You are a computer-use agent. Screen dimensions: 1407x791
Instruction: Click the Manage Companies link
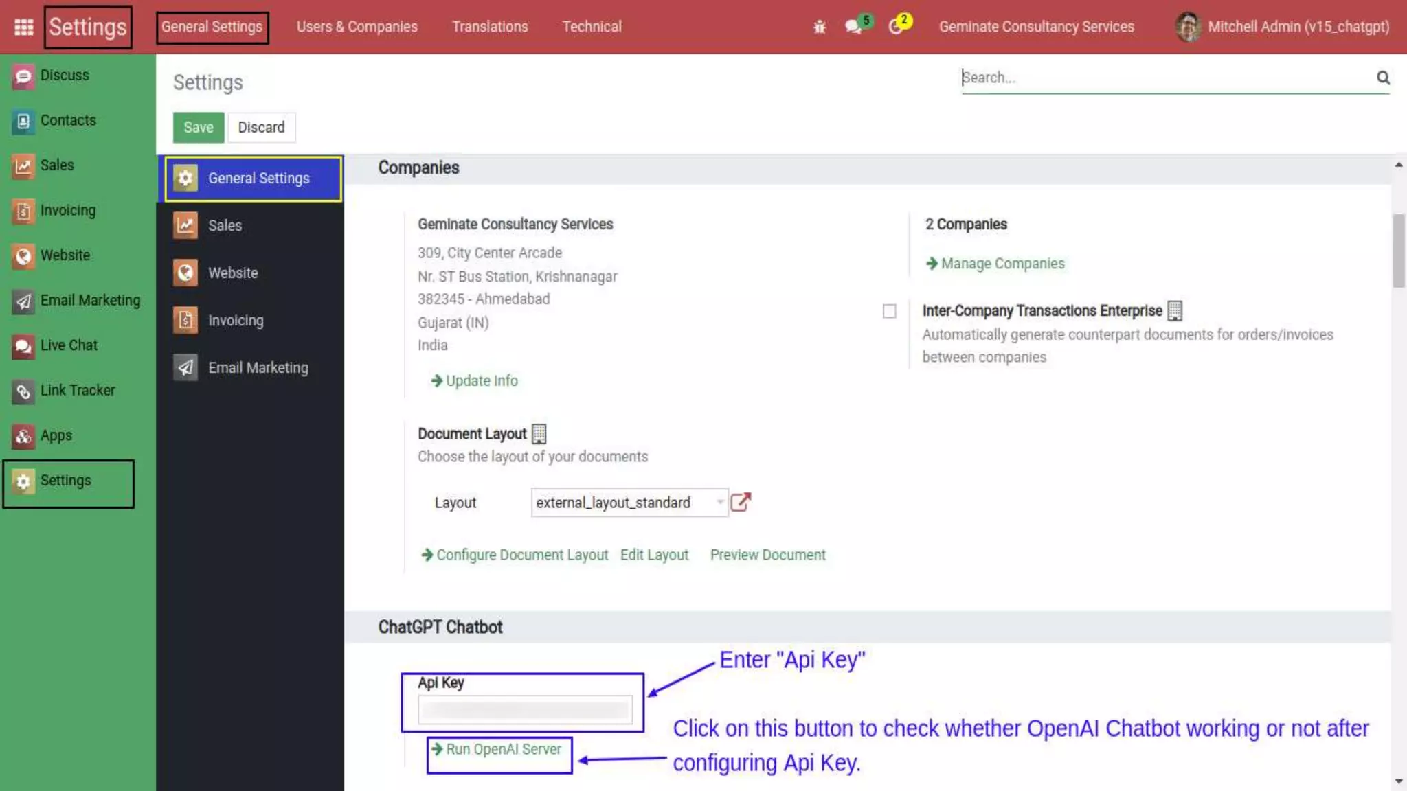1002,264
